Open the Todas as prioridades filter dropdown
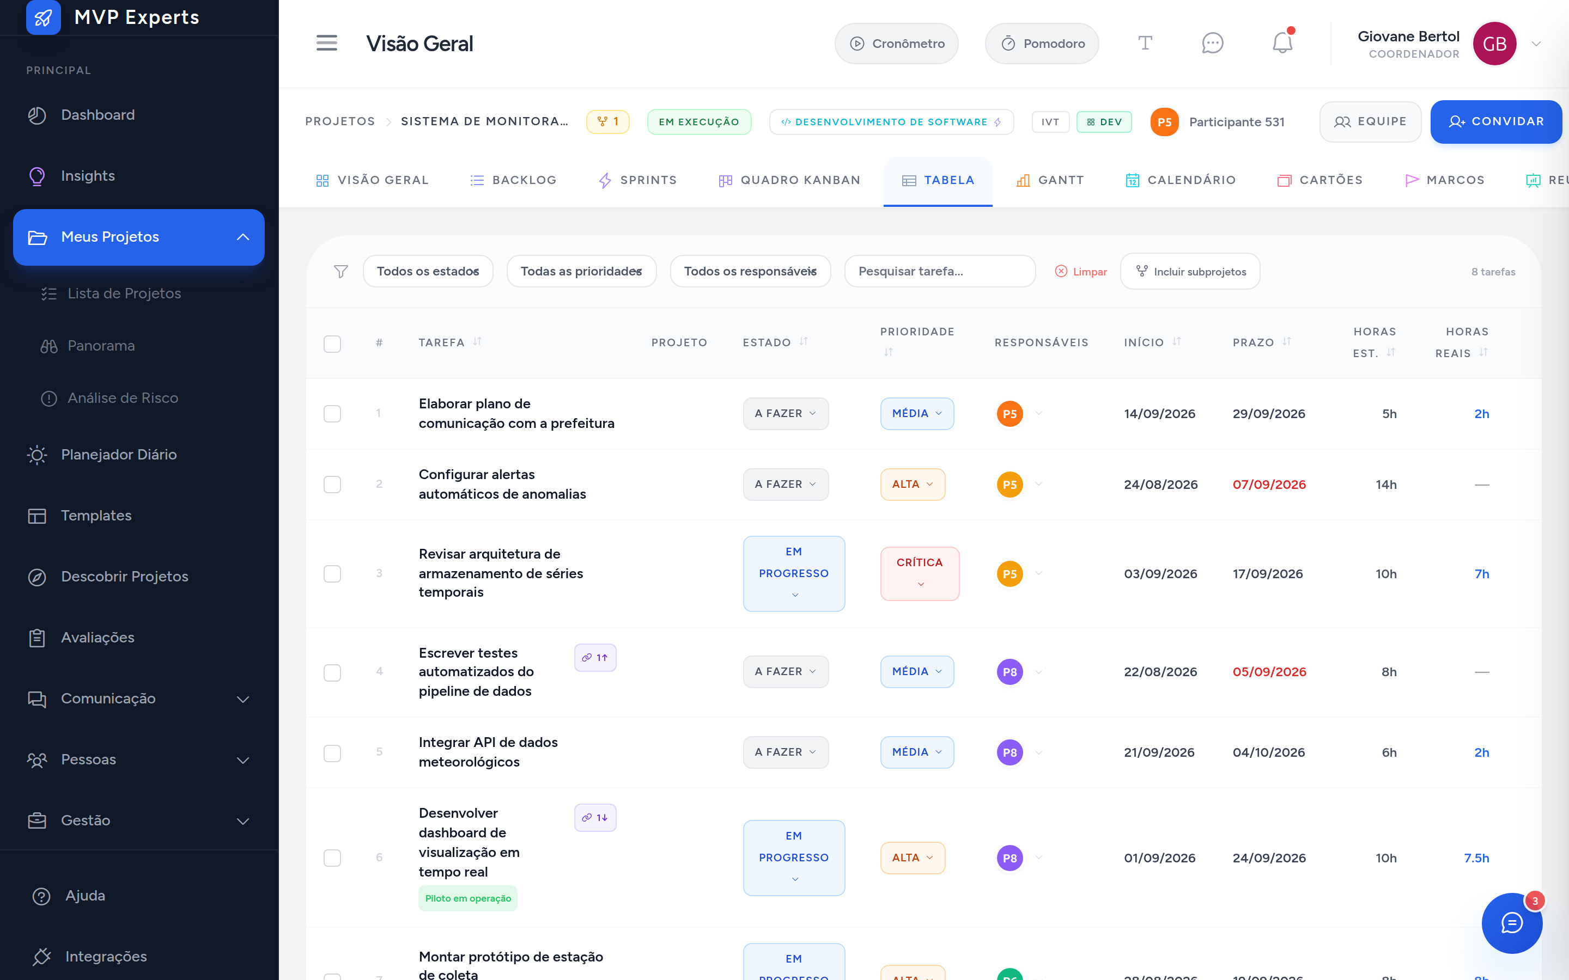The height and width of the screenshot is (980, 1569). [582, 272]
